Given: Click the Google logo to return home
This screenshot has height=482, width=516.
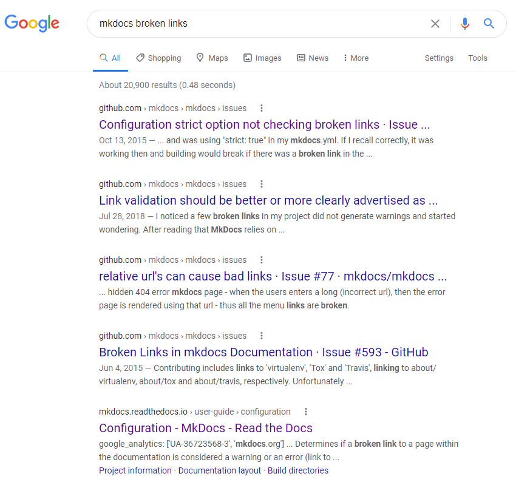Looking at the screenshot, I should pyautogui.click(x=32, y=23).
